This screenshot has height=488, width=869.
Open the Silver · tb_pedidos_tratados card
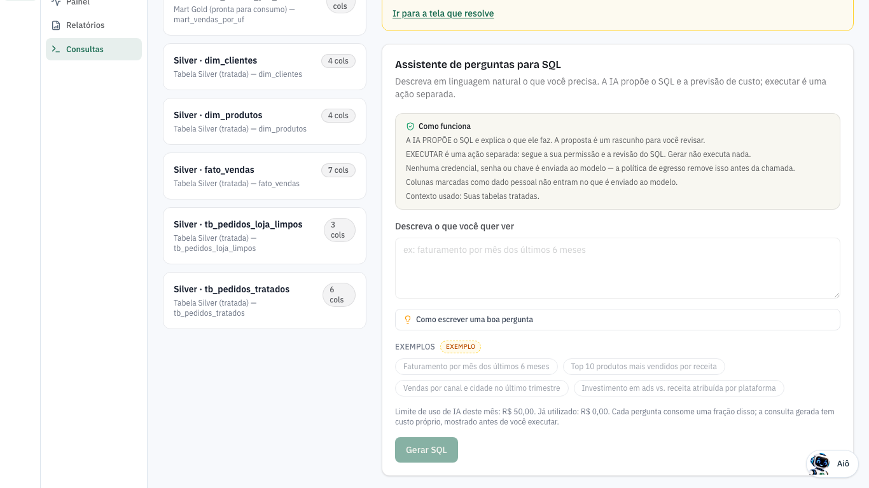click(265, 301)
